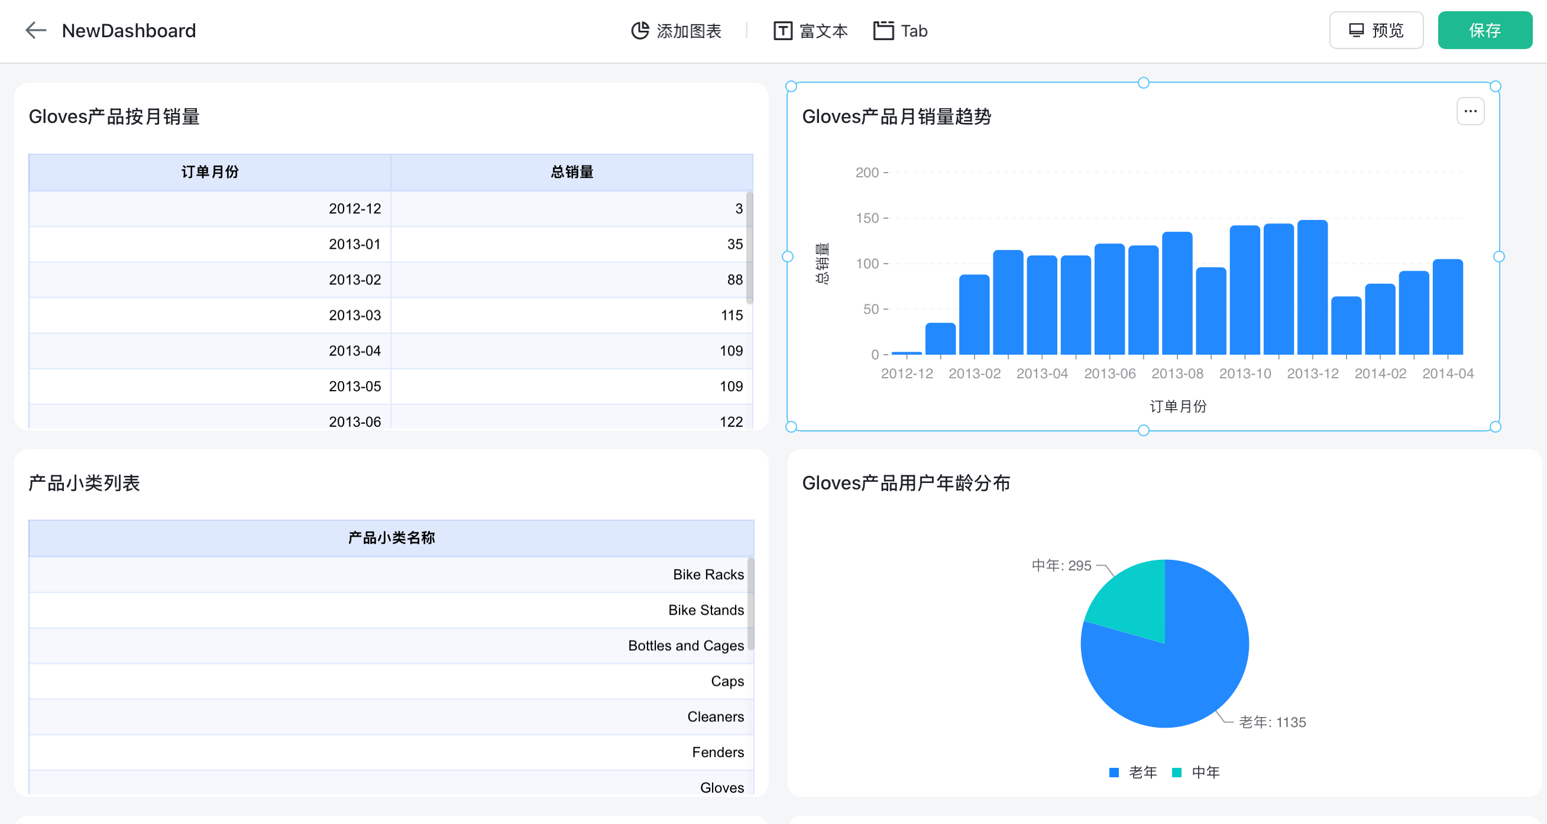Click the 总销量 column header

coord(572,172)
